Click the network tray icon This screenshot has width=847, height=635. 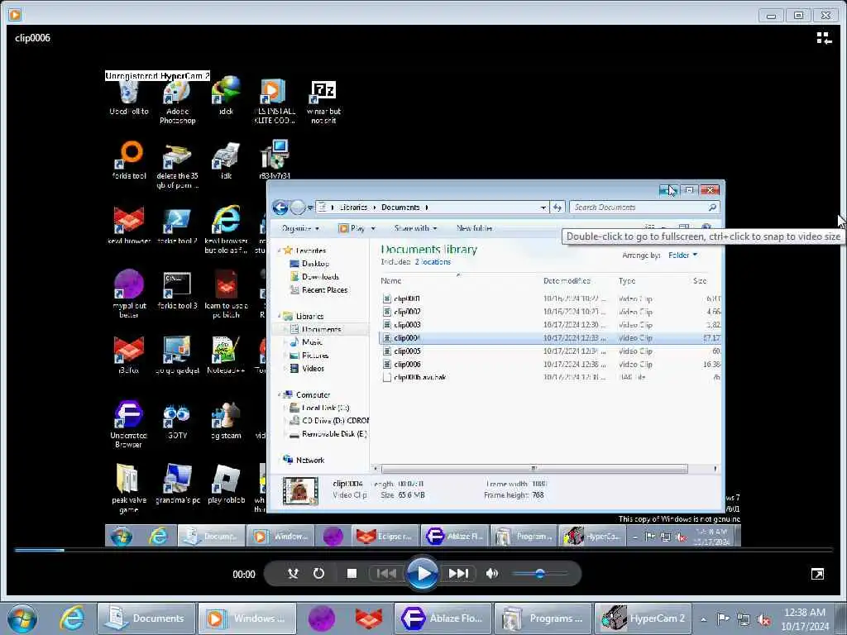(744, 619)
